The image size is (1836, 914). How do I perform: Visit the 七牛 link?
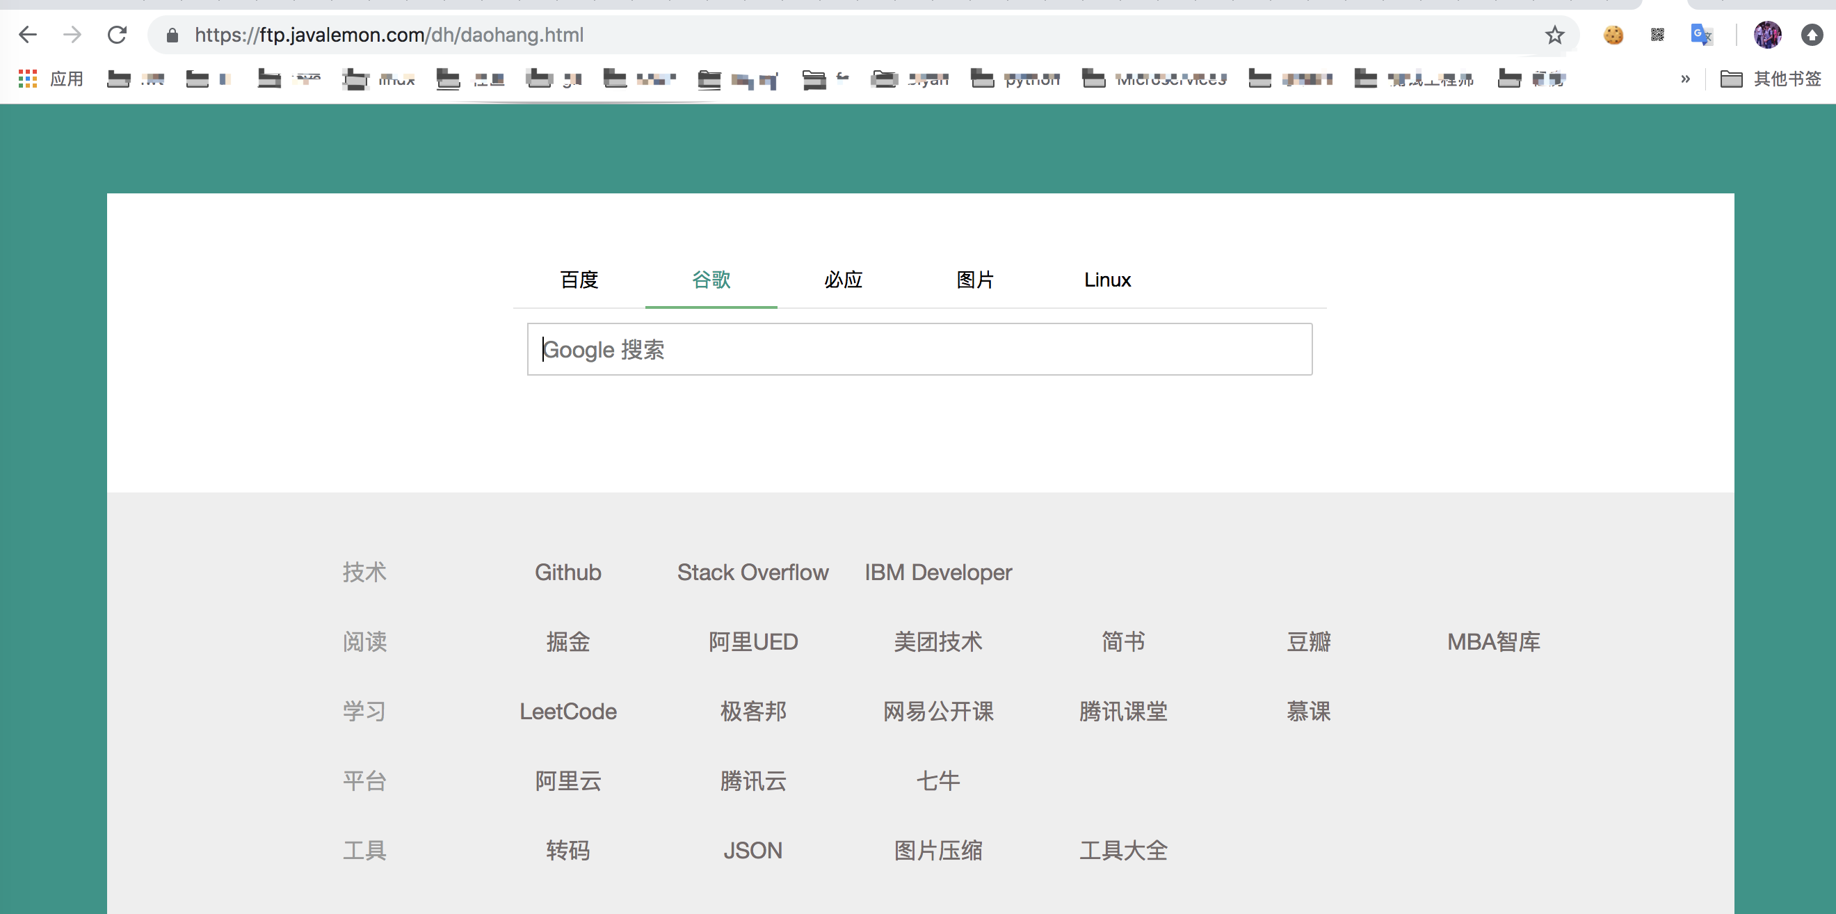click(x=938, y=780)
